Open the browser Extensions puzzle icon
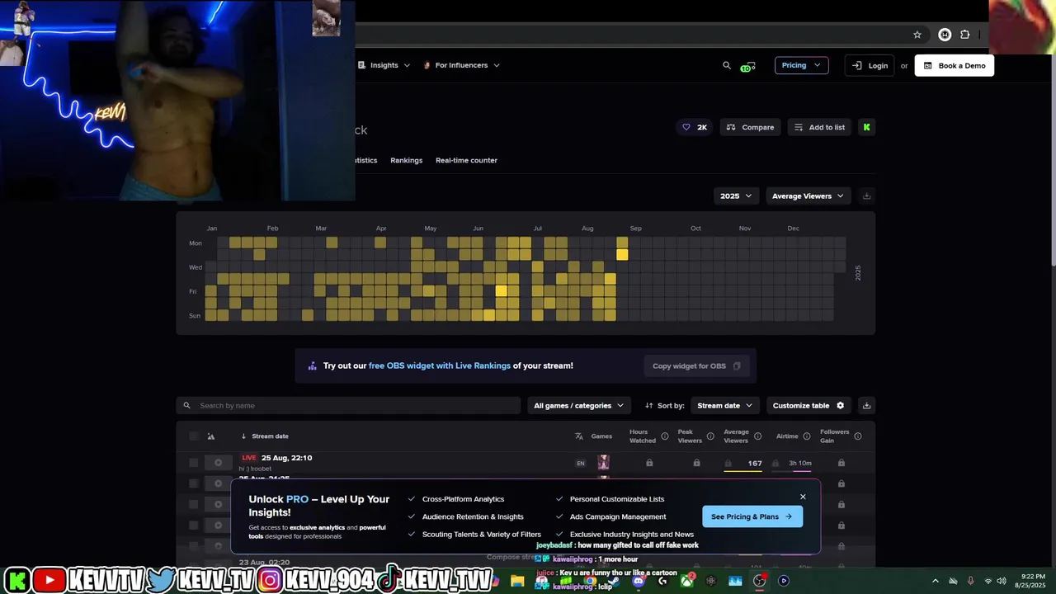This screenshot has width=1056, height=594. tap(965, 35)
